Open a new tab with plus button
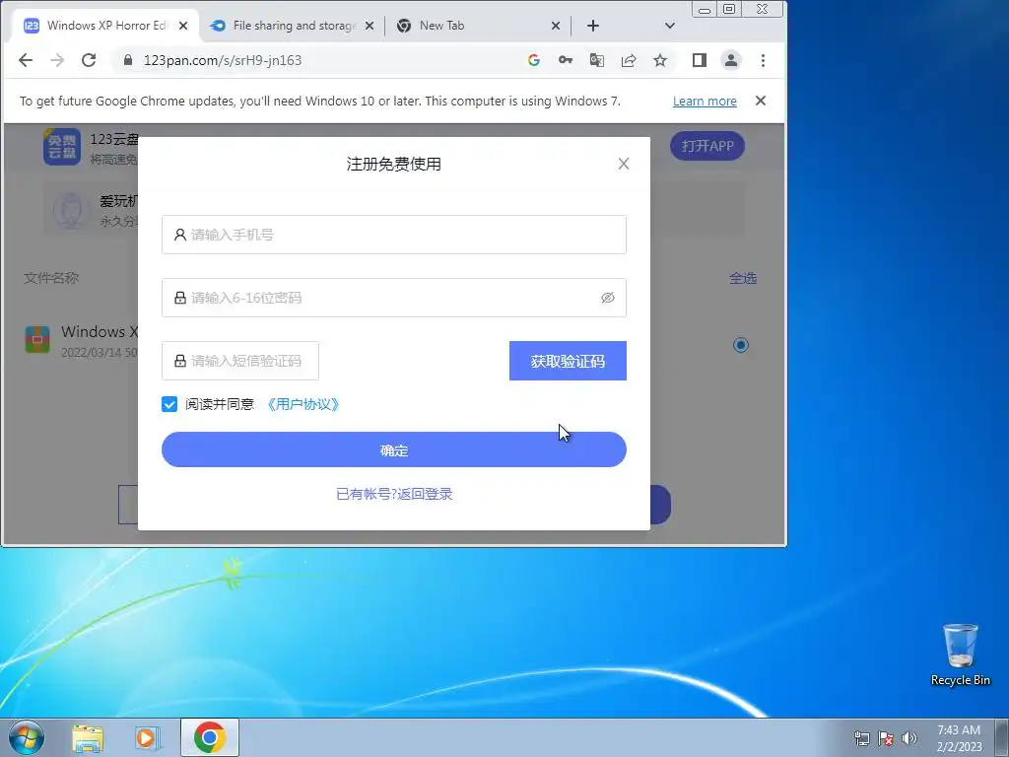This screenshot has width=1009, height=757. (593, 26)
